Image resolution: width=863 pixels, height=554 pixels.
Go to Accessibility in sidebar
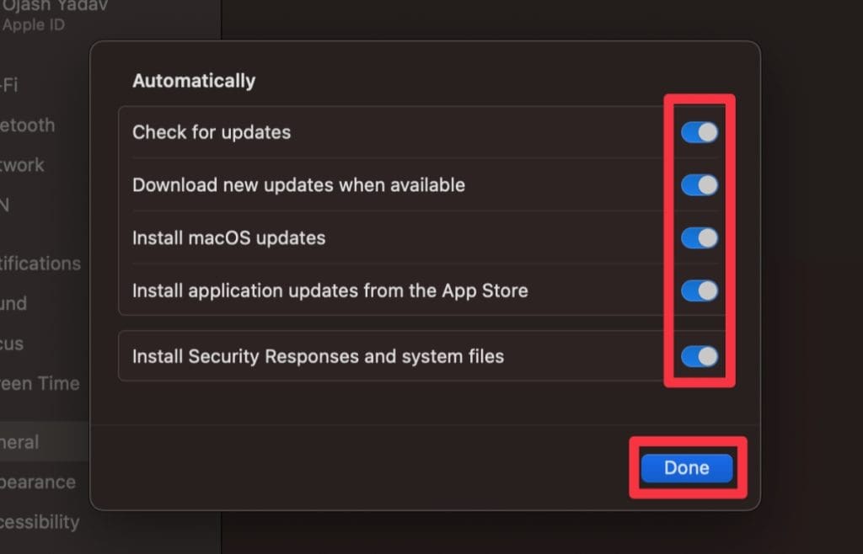[x=40, y=522]
